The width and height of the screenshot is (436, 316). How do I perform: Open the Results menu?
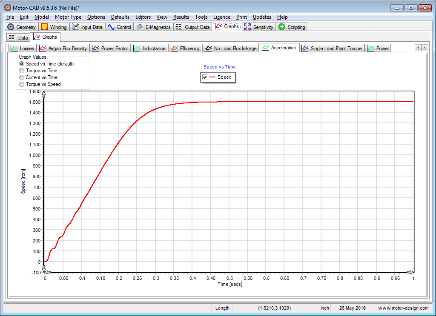[181, 17]
